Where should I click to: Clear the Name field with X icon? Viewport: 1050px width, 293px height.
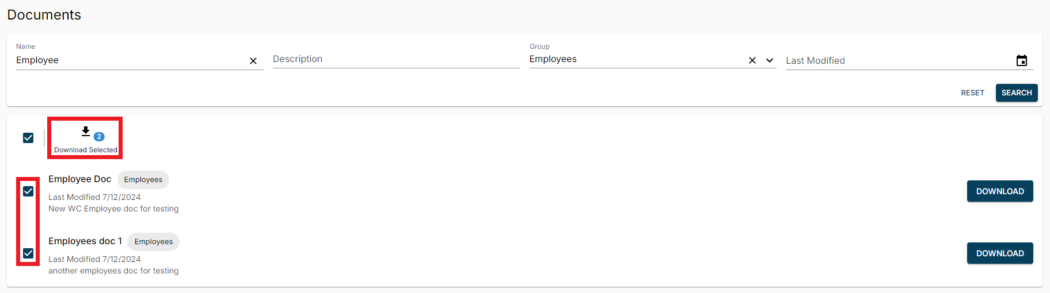253,61
